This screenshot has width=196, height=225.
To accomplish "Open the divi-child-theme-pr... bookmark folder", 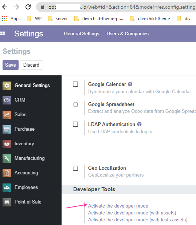I will (x=99, y=19).
